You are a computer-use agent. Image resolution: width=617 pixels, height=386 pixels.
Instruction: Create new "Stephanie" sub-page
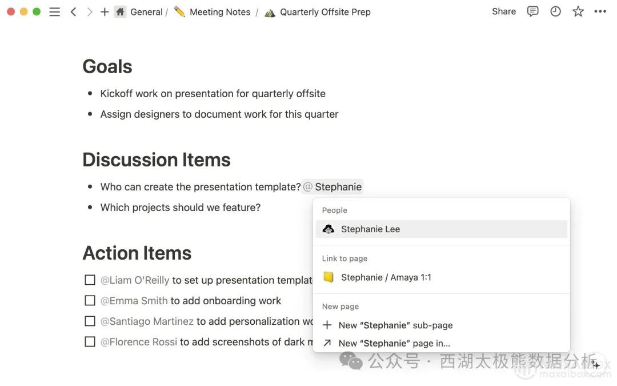pyautogui.click(x=395, y=325)
